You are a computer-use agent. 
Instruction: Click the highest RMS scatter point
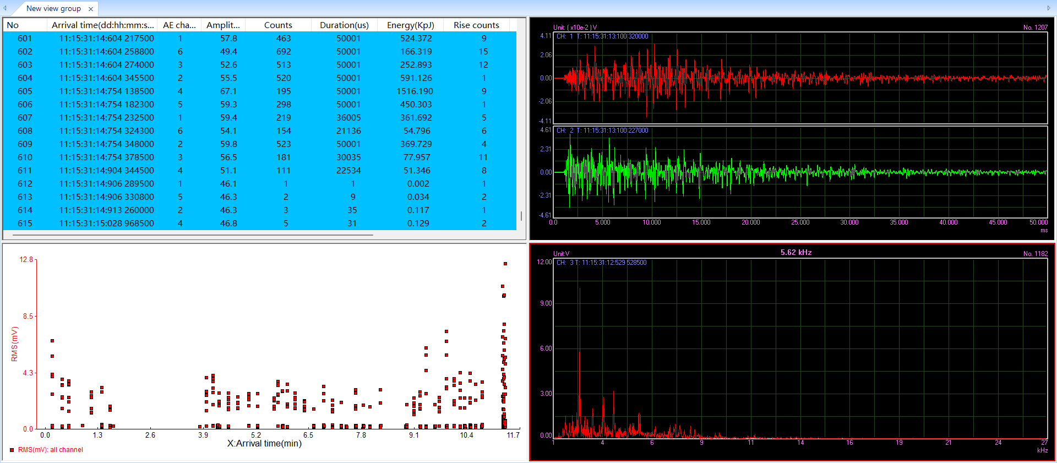click(x=505, y=264)
